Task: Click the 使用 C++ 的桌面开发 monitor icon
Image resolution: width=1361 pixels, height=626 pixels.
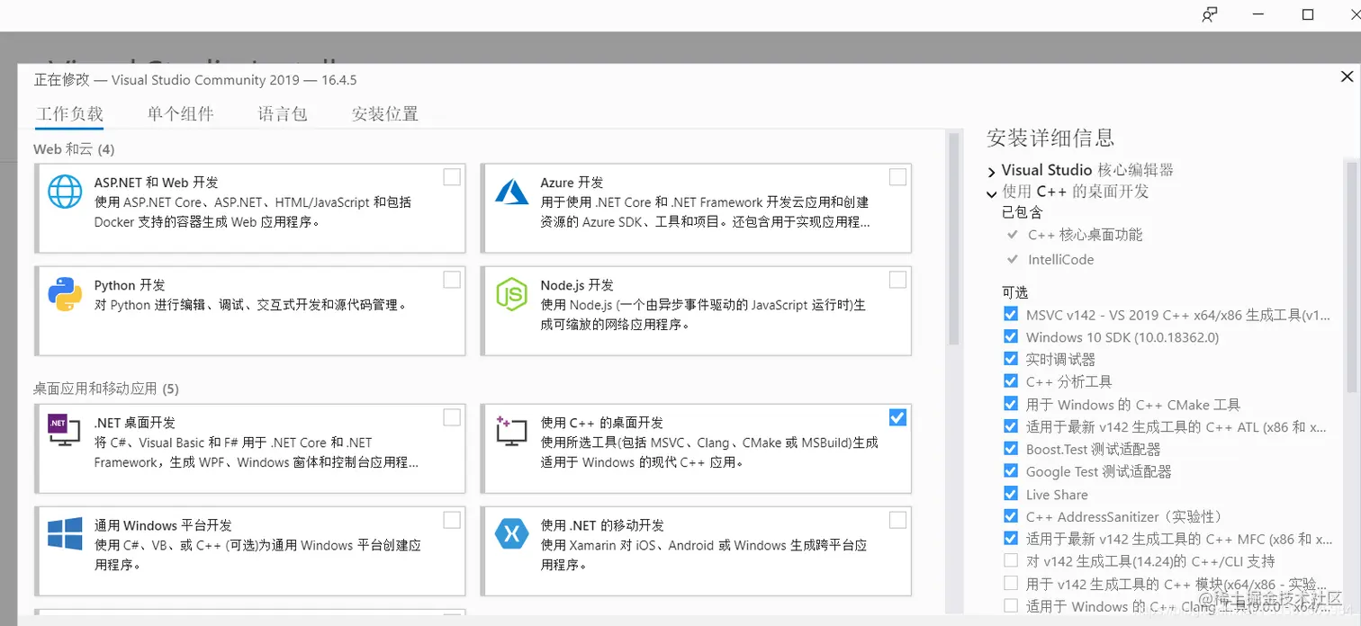Action: (511, 432)
